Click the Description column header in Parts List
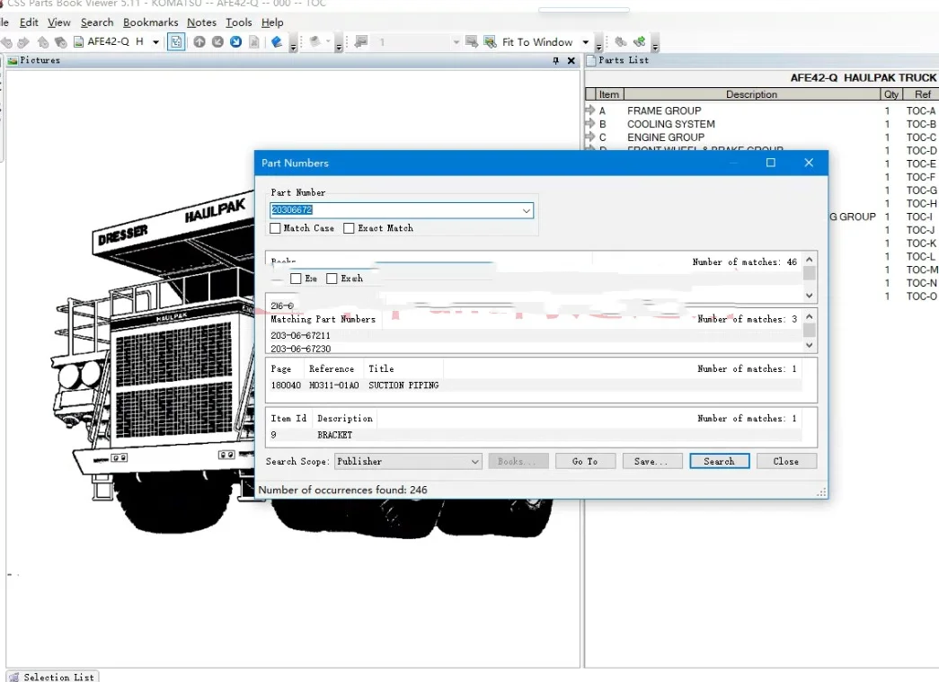This screenshot has width=939, height=682. 751,94
